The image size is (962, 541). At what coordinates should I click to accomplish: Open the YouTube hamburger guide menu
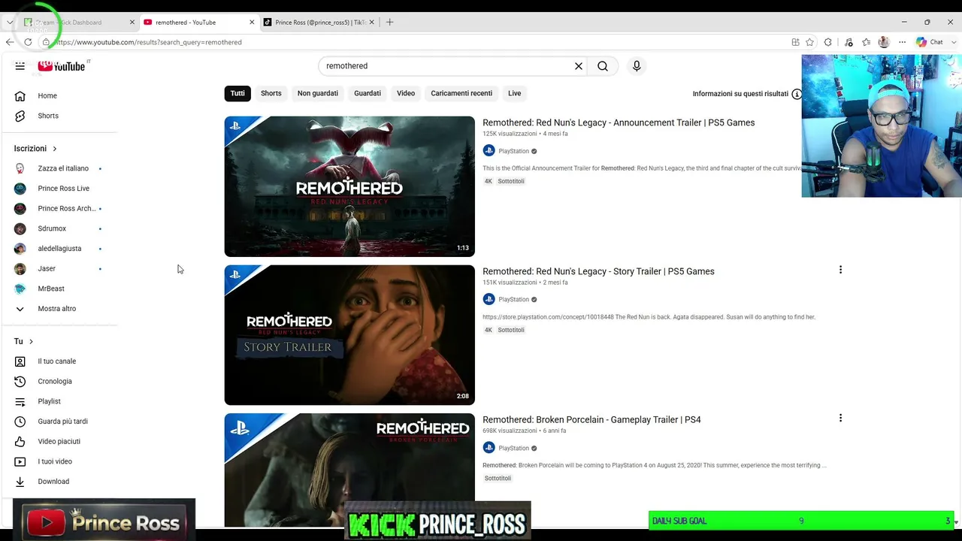click(x=20, y=66)
